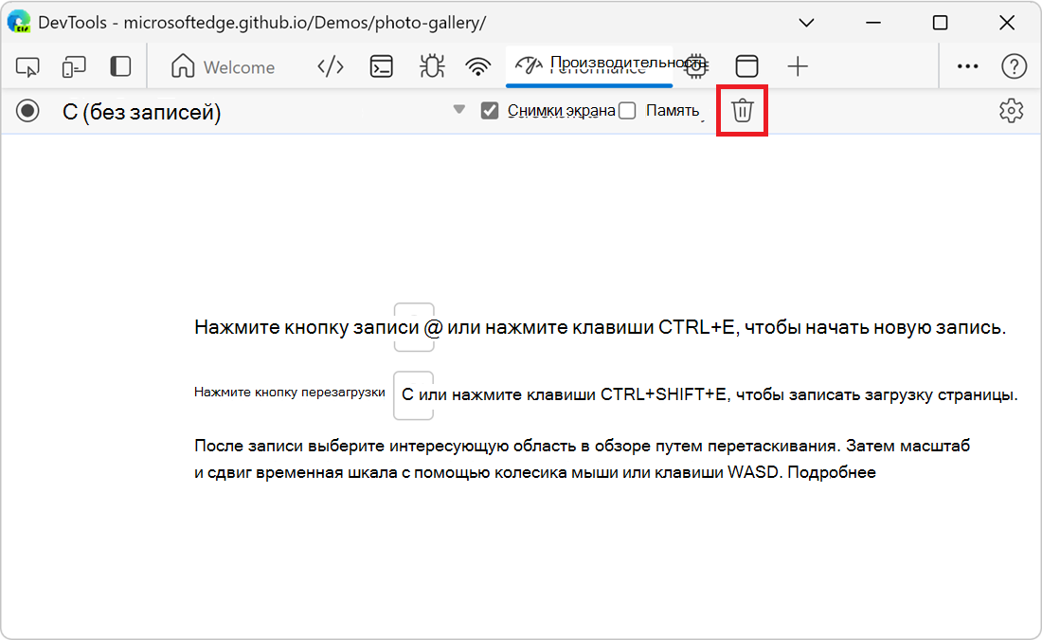Open the Issues panel bug icon
The height and width of the screenshot is (640, 1042).
pos(430,66)
